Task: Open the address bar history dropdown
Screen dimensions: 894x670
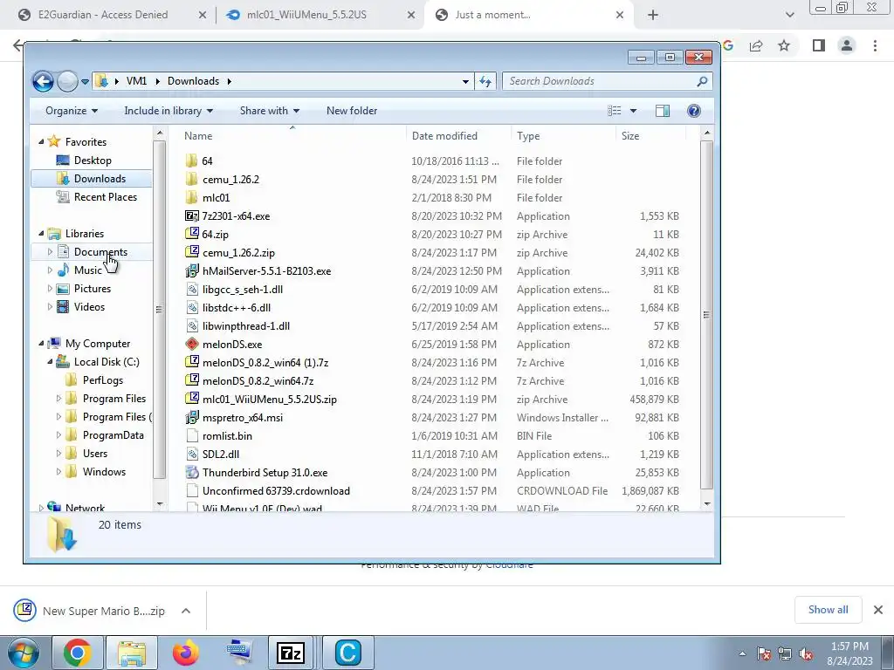Action: pyautogui.click(x=466, y=81)
